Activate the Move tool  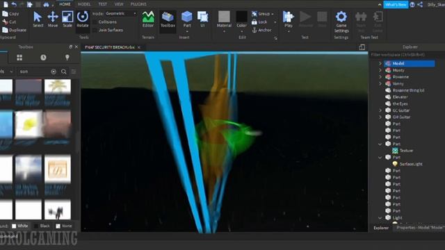point(53,19)
